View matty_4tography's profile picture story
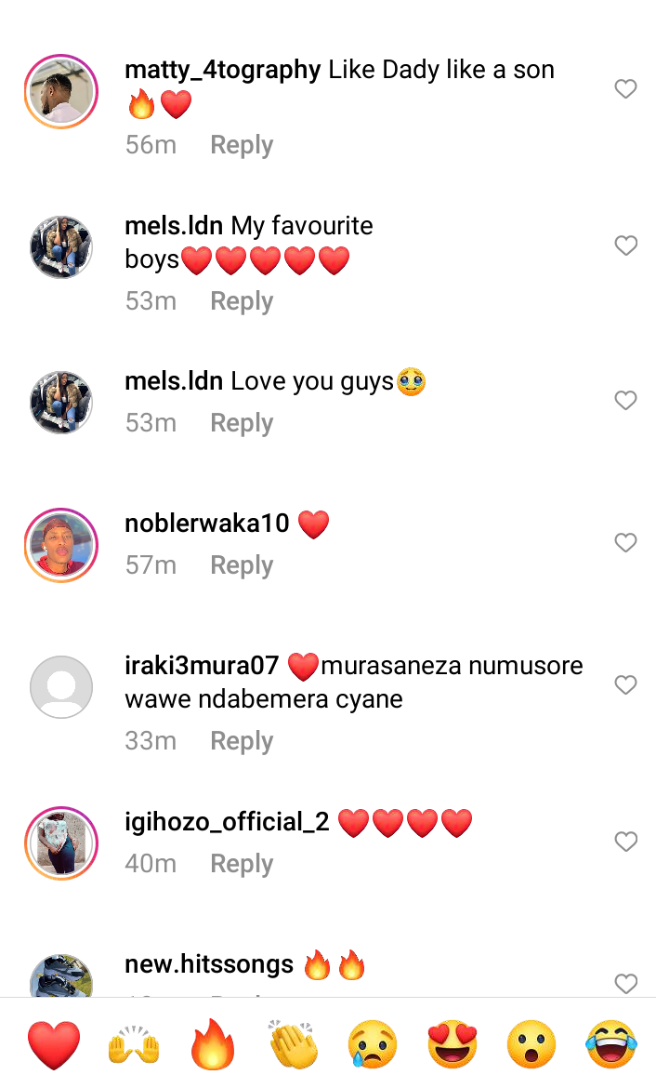The height and width of the screenshot is (1088, 656). point(61,91)
